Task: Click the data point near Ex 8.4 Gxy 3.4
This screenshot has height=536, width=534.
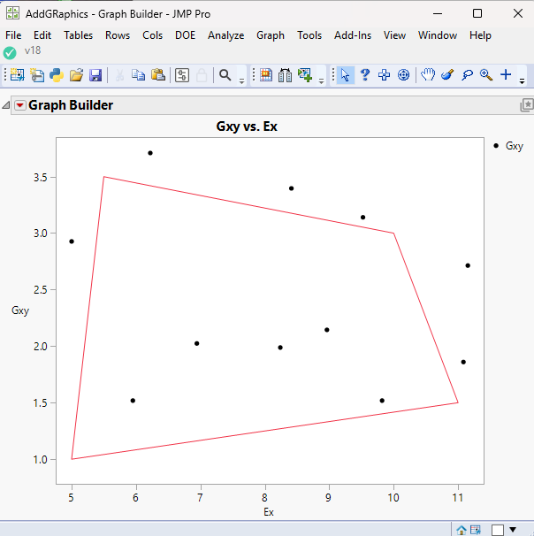Action: [x=292, y=188]
